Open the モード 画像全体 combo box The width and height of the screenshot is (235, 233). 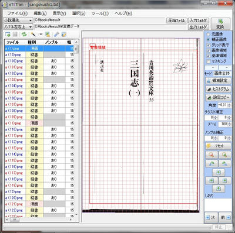[x=222, y=73]
